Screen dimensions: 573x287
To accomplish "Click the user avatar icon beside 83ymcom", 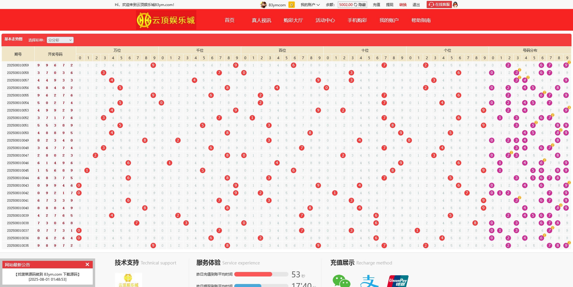I will (263, 5).
